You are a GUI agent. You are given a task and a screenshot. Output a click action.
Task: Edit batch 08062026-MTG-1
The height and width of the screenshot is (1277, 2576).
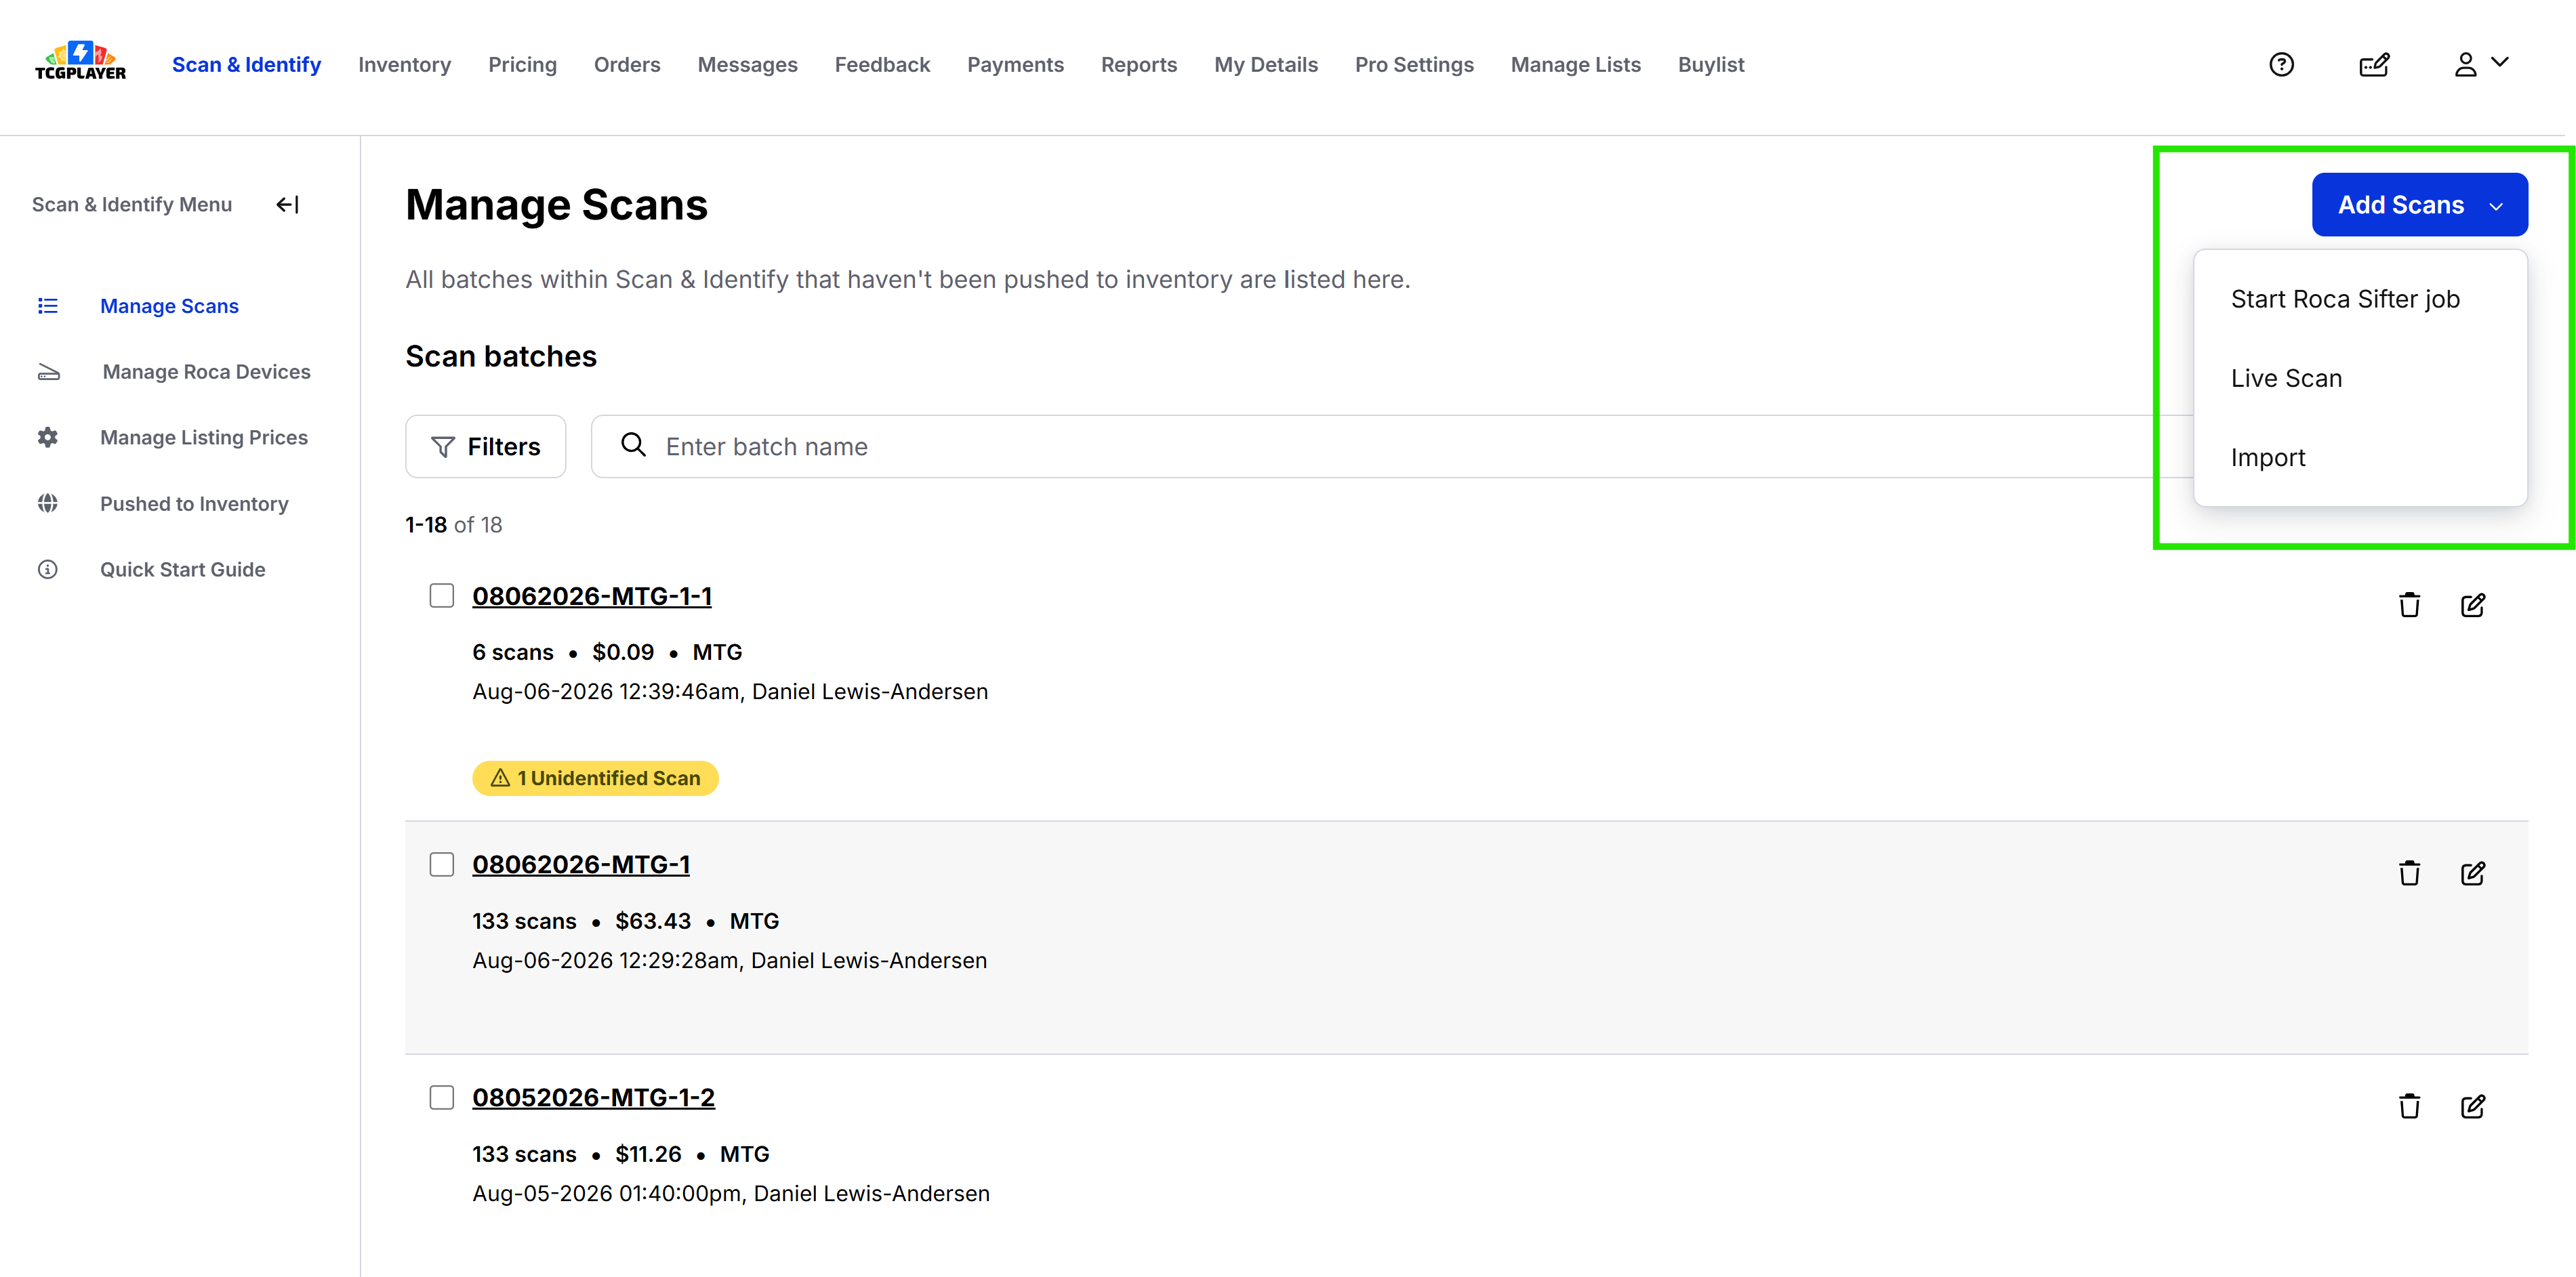click(x=2472, y=873)
